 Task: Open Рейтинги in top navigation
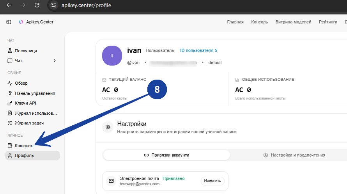pos(328,22)
